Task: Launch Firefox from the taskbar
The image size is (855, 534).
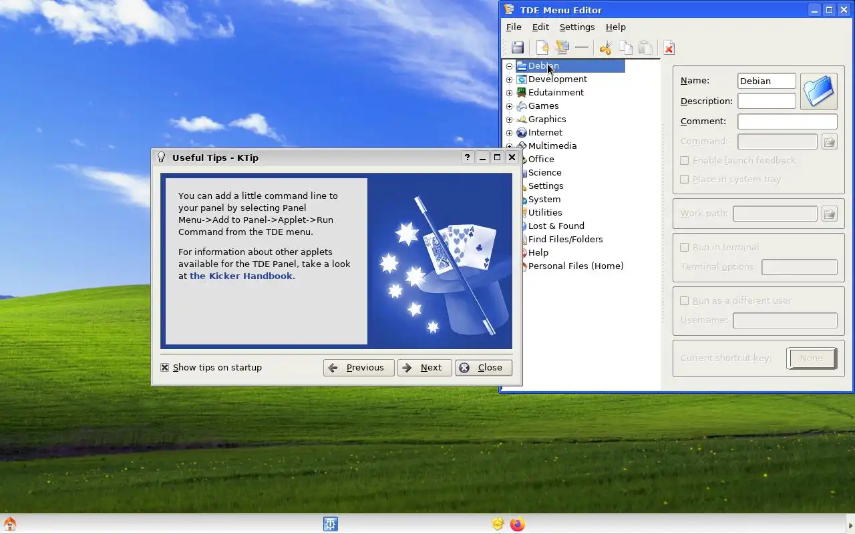Action: click(x=517, y=524)
